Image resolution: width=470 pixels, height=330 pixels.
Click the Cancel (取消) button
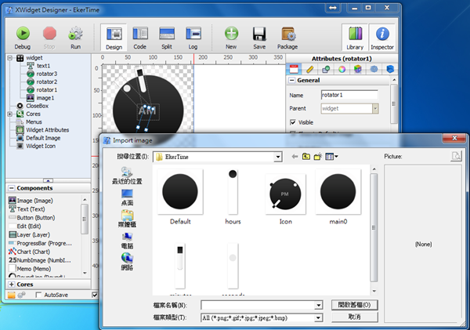356,317
